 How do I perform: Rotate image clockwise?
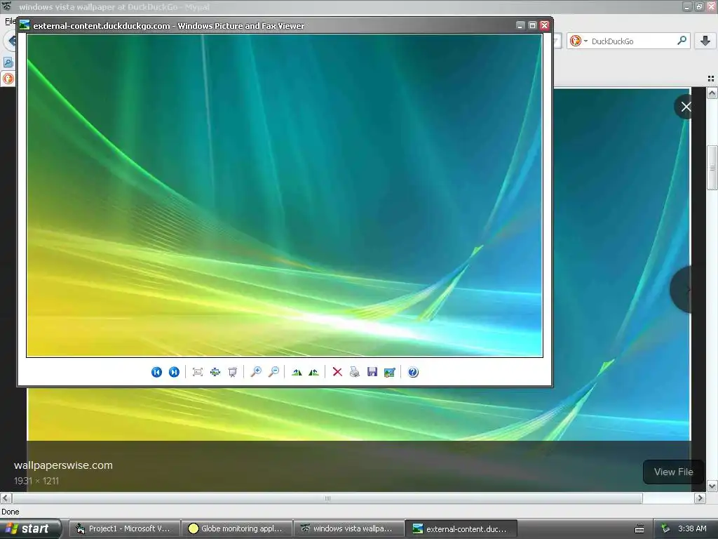297,372
